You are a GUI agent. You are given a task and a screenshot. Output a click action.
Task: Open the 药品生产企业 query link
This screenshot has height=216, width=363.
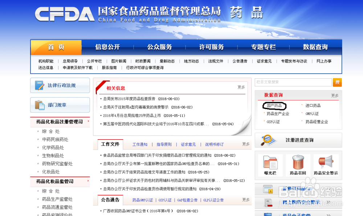click(278, 114)
